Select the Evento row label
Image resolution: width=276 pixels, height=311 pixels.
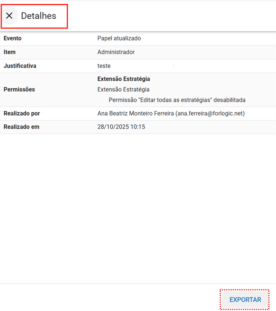tap(12, 38)
